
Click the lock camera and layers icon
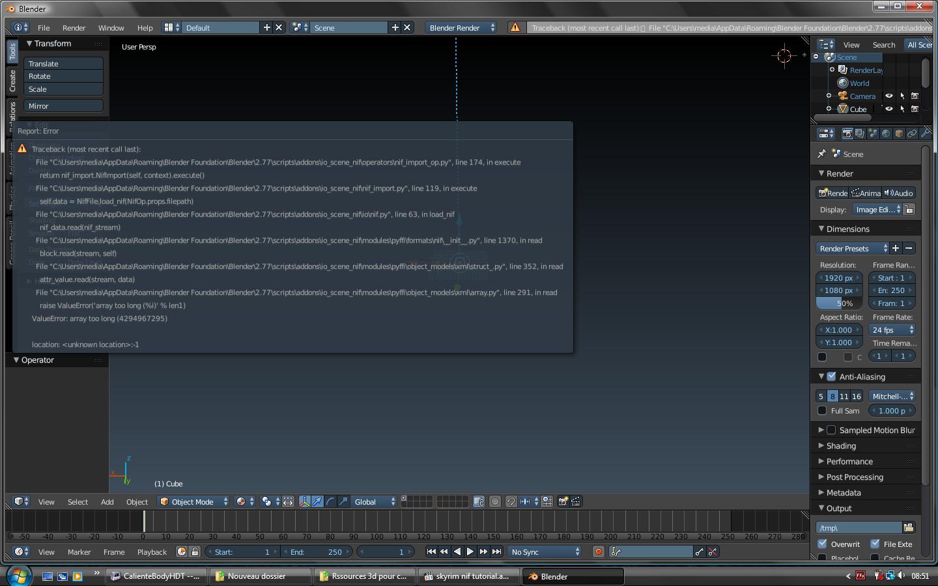pyautogui.click(x=479, y=501)
